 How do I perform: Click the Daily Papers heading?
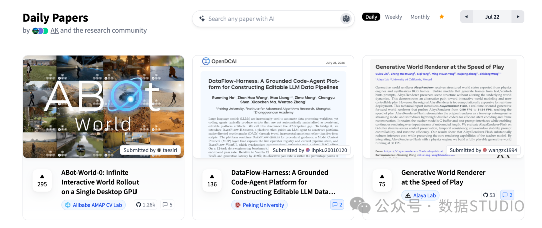click(55, 17)
